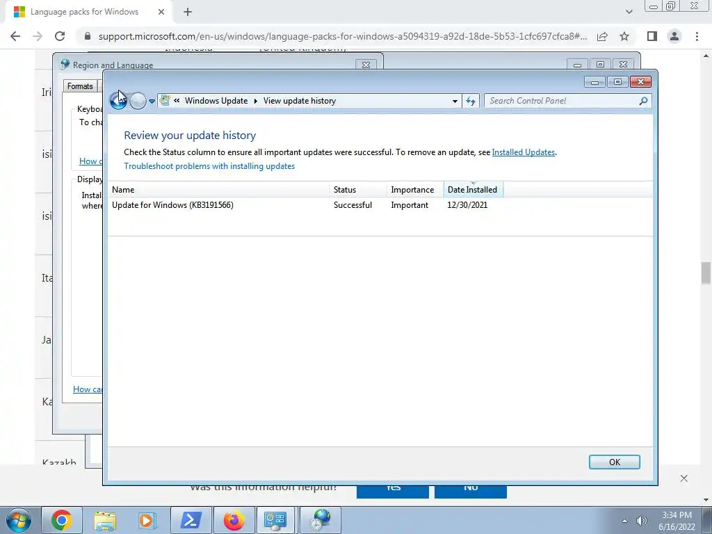Click OK in update history window
712x534 pixels.
pos(615,462)
